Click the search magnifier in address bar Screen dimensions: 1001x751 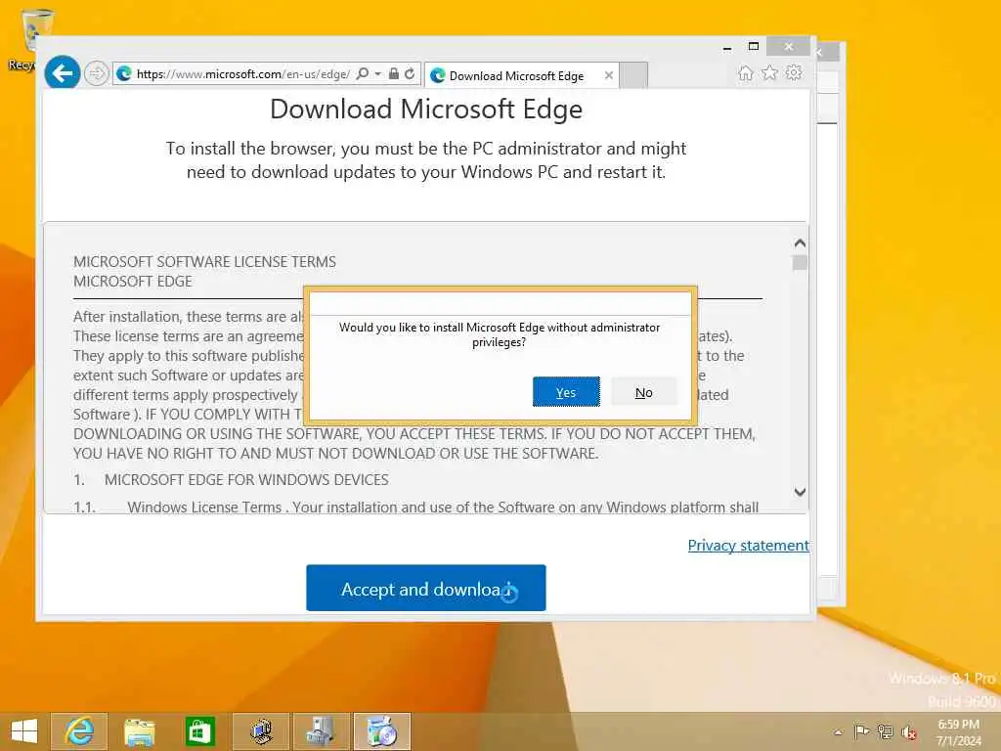(363, 74)
